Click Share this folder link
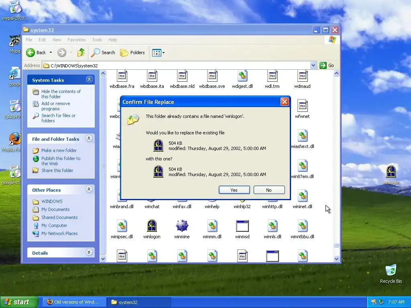The width and height of the screenshot is (411, 308). click(57, 170)
